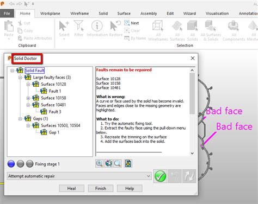Click the Clear selection icon
Screen dimensions: 258x204
[127, 30]
